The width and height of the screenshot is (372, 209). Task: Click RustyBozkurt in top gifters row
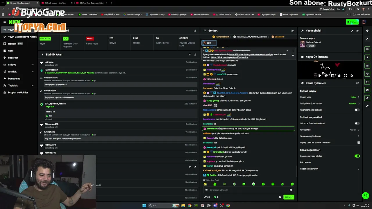pyautogui.click(x=221, y=37)
